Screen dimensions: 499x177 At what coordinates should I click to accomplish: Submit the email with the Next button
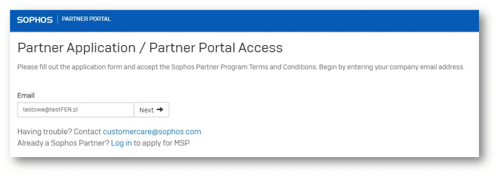[152, 110]
